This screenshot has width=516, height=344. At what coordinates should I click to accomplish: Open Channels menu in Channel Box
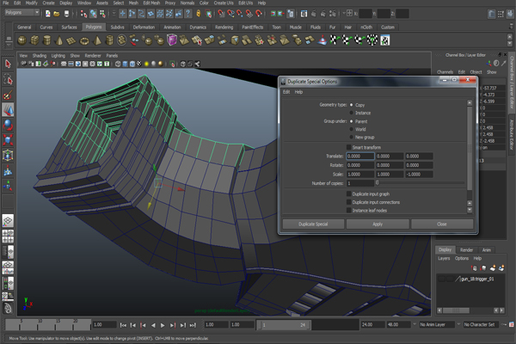(x=445, y=72)
